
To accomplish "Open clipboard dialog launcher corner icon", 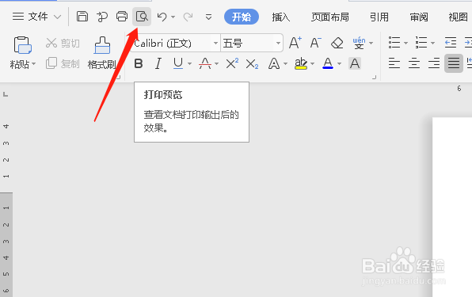I will point(118,78).
